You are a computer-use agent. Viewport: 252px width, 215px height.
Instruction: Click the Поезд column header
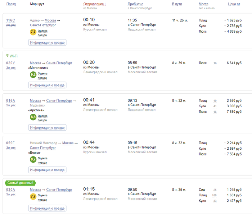(11, 4)
